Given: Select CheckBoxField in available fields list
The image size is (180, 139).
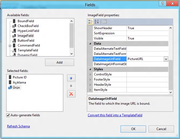Looking at the screenshot, I should (x=28, y=26).
